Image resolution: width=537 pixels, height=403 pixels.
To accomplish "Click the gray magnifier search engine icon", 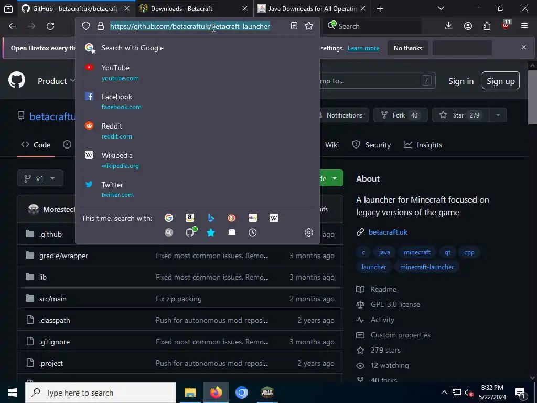I will pyautogui.click(x=169, y=232).
